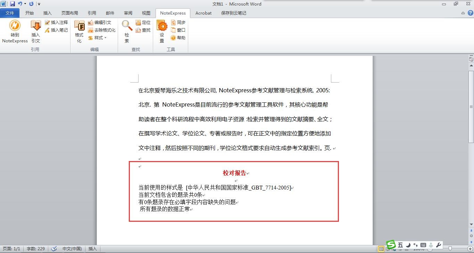Click the previous page double-arrow button
474x253 pixels.
click(x=471, y=230)
